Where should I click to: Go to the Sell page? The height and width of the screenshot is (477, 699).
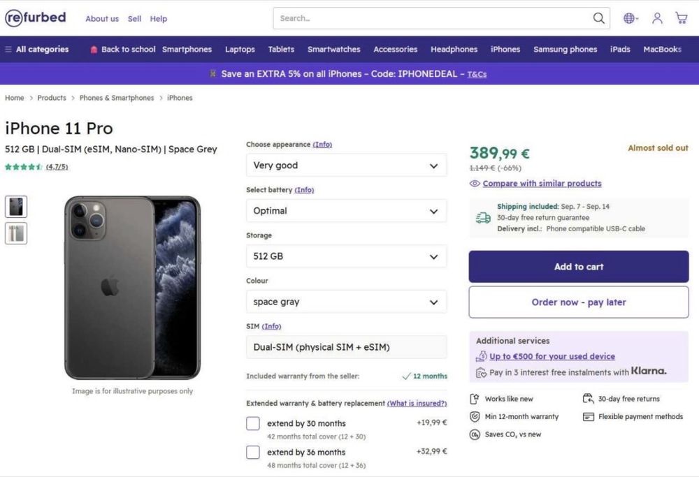(x=134, y=19)
